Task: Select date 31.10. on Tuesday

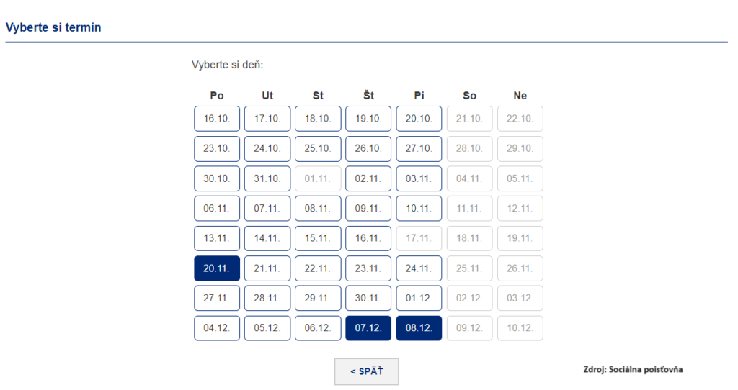Action: 267,178
